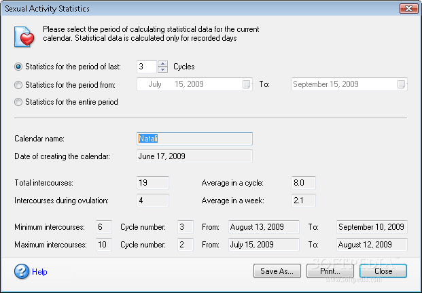This screenshot has height=293, width=422.
Task: Click the Cycles label next to the spinner
Action: 183,67
